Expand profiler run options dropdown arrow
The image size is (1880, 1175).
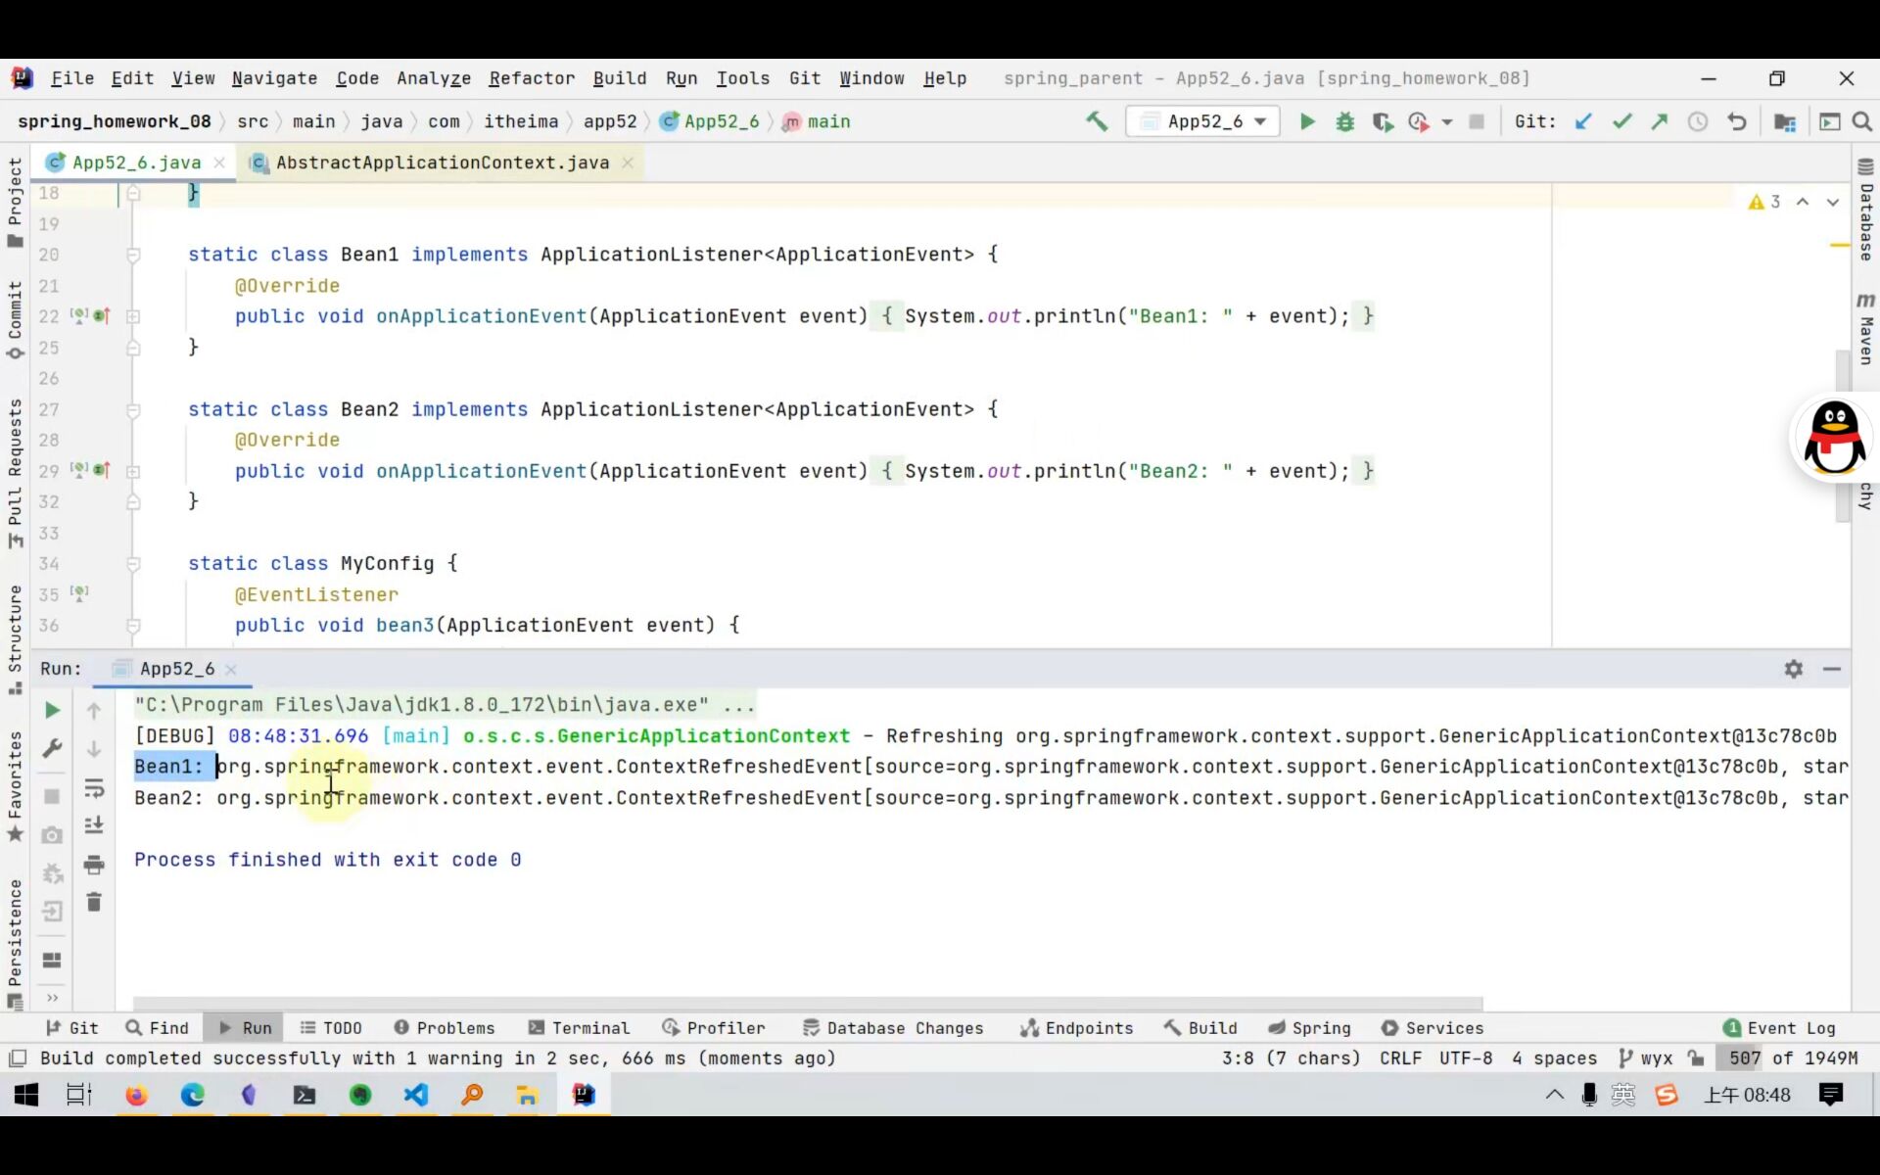click(1446, 122)
